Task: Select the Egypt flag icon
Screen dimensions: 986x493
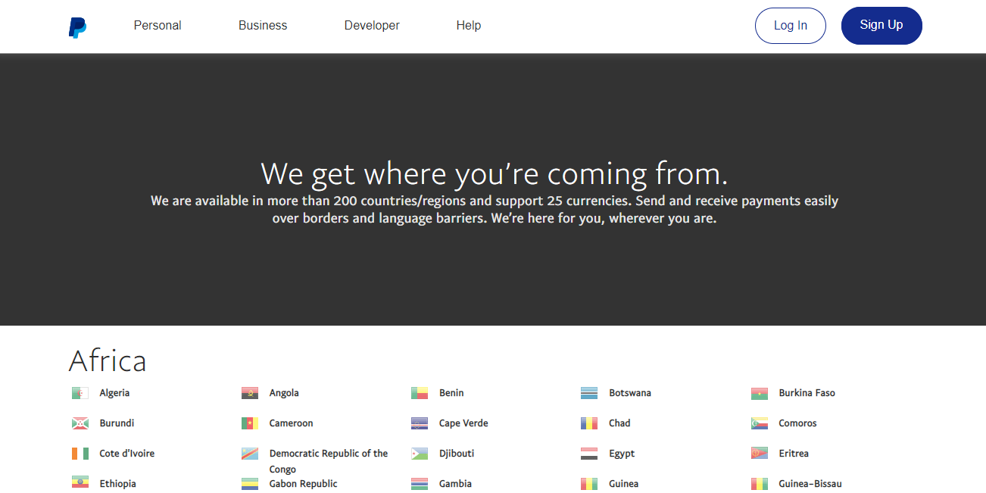Action: tap(589, 454)
